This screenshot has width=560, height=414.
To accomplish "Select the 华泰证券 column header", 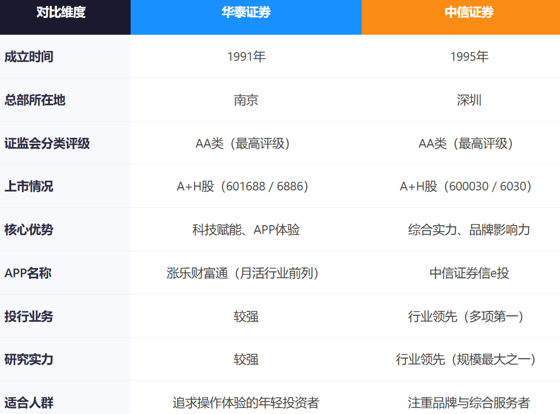I will pos(246,17).
